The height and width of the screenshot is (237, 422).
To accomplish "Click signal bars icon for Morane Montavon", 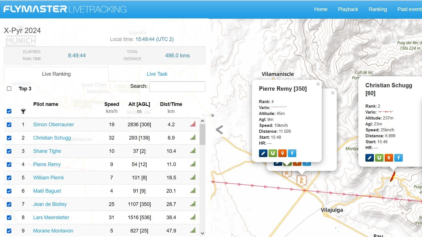I will pyautogui.click(x=193, y=231).
